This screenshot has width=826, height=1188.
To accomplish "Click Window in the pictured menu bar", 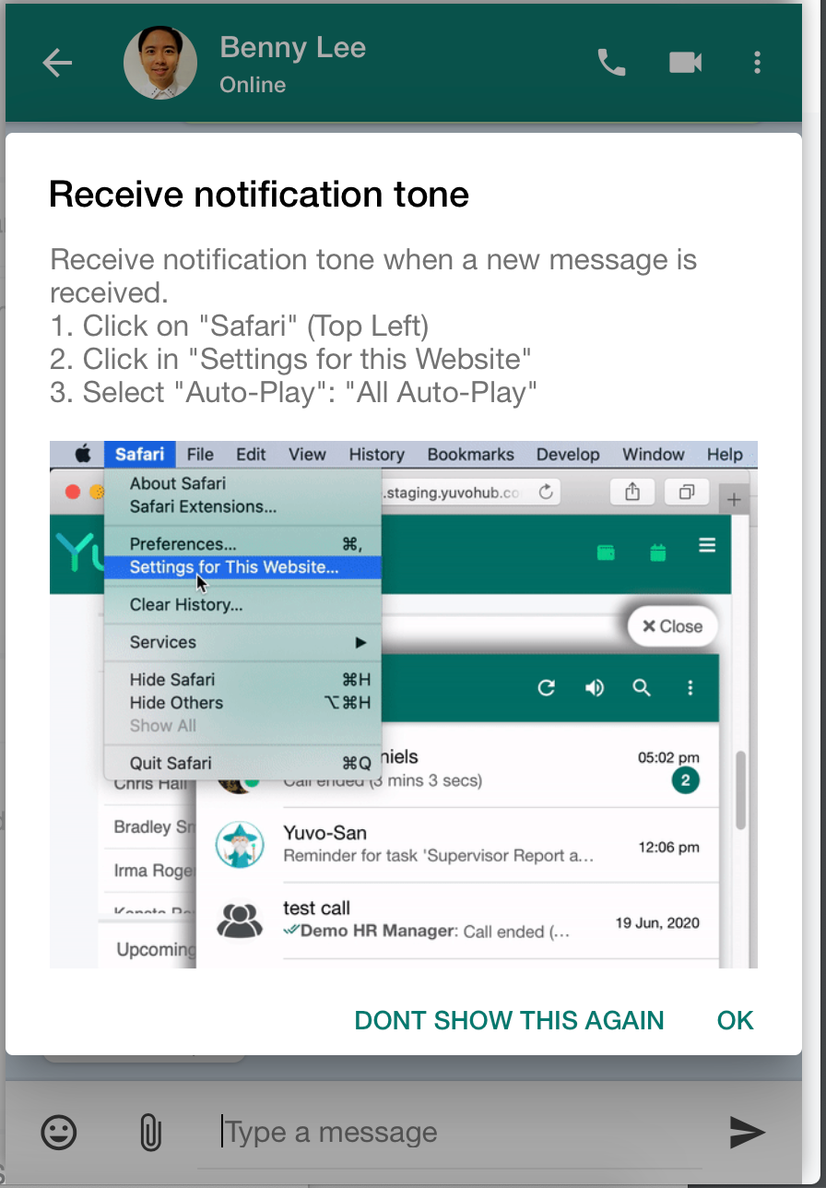I will coord(653,454).
